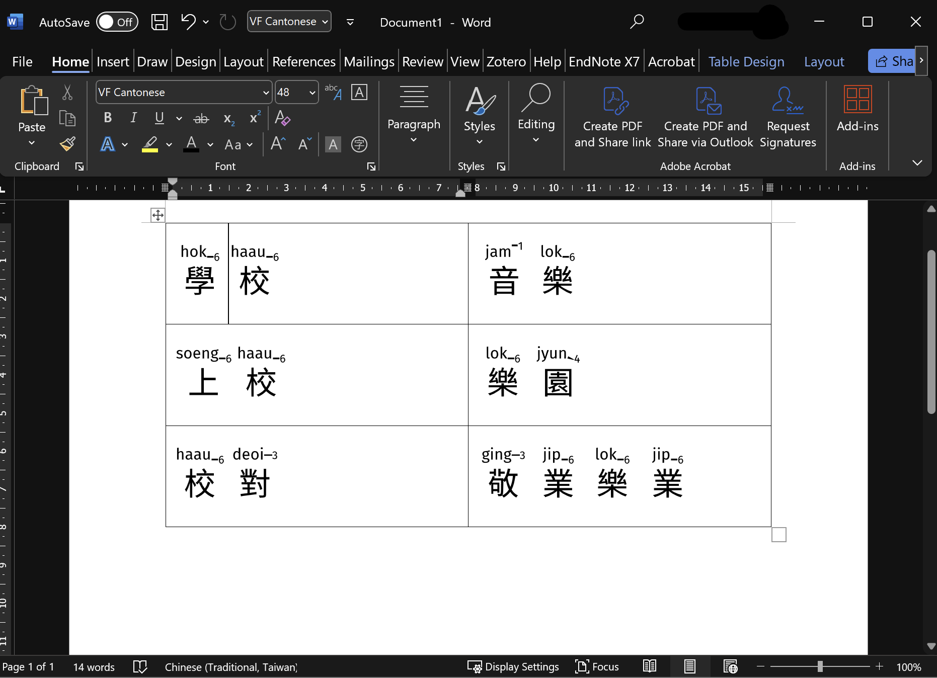Click the Format Painter brush icon
The width and height of the screenshot is (937, 678).
pos(67,144)
